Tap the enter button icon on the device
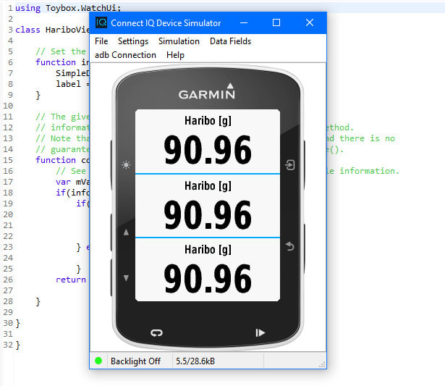The width and height of the screenshot is (445, 386). (x=289, y=164)
